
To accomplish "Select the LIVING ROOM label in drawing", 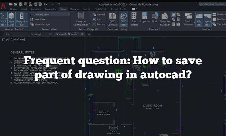I will click(152, 106).
